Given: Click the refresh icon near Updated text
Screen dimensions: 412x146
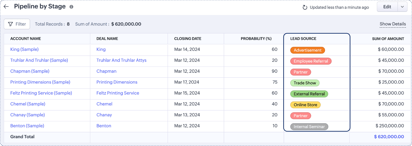Looking at the screenshot, I should pos(305,7).
